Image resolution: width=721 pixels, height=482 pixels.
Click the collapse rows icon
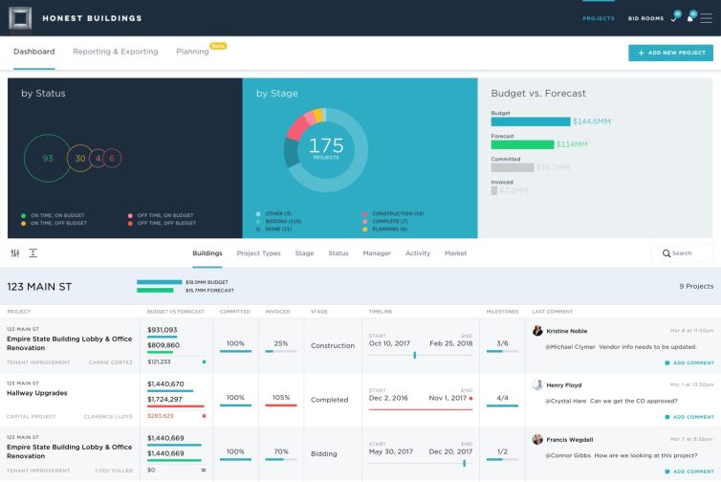click(x=33, y=253)
